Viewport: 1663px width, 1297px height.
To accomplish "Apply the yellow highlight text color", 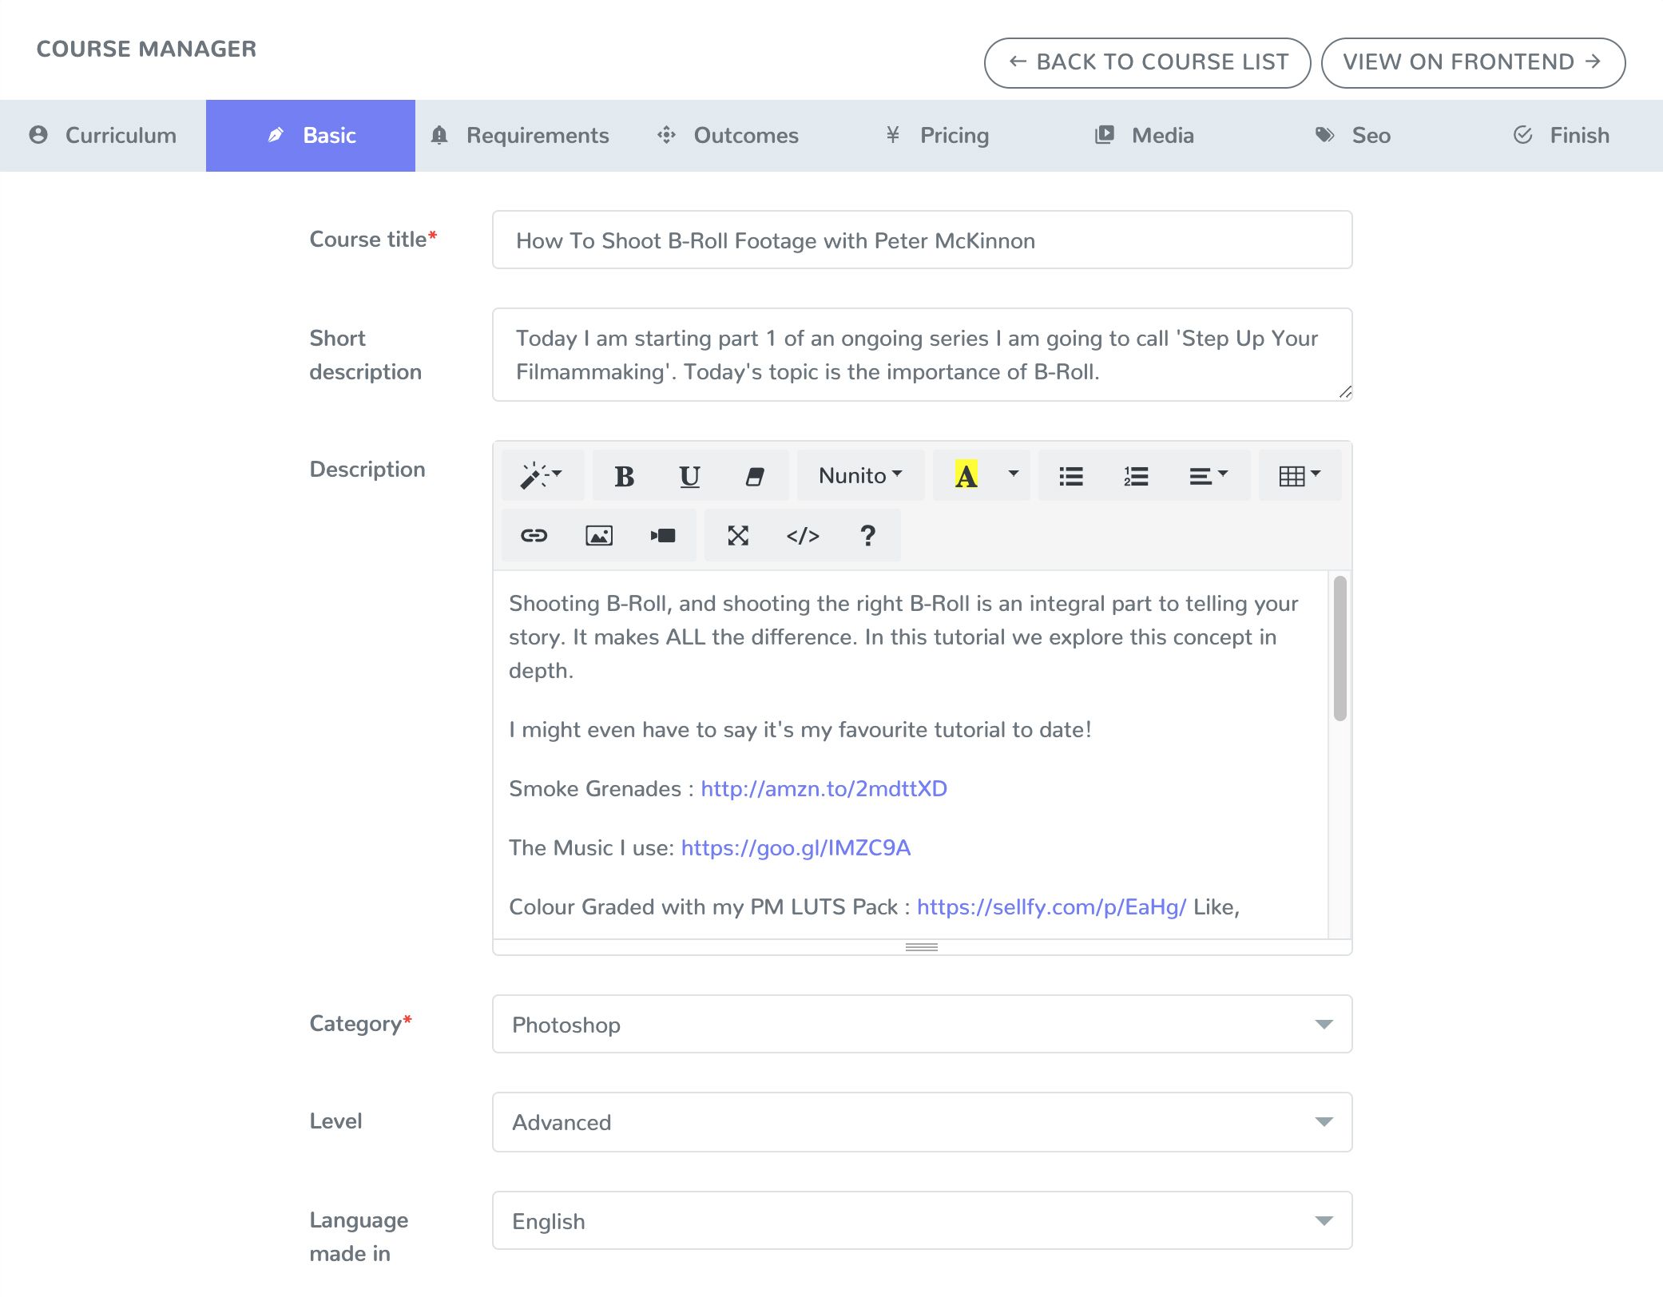I will click(x=966, y=476).
